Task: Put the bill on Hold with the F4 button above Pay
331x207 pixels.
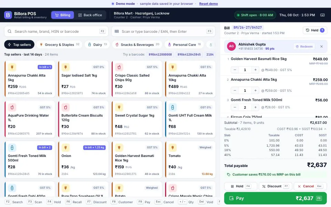Action: pos(240,186)
